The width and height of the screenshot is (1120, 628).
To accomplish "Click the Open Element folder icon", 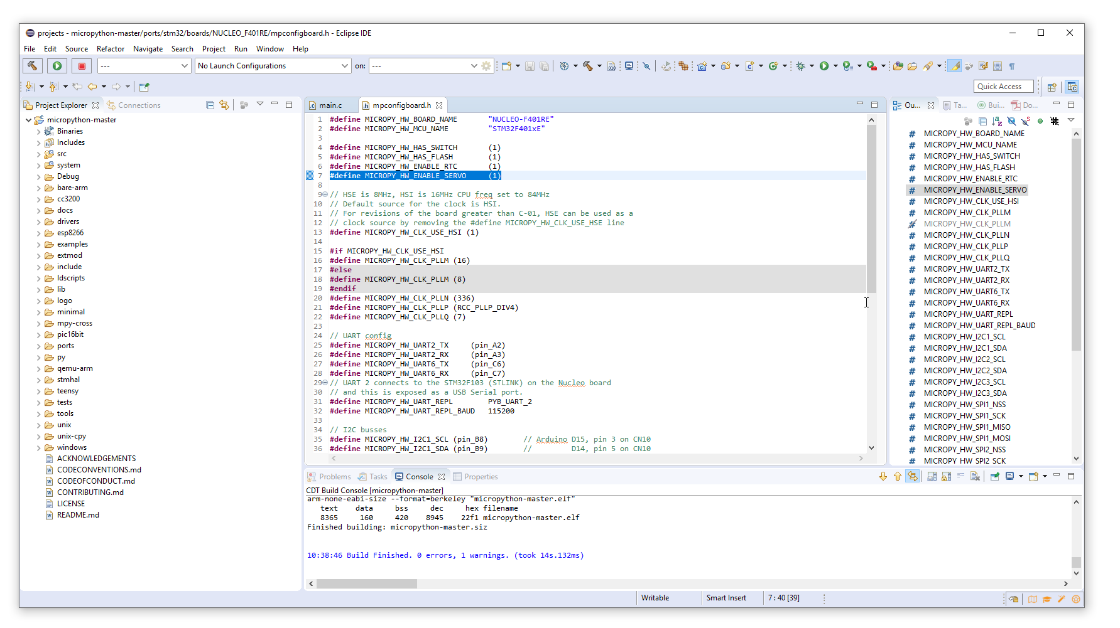I will point(898,66).
